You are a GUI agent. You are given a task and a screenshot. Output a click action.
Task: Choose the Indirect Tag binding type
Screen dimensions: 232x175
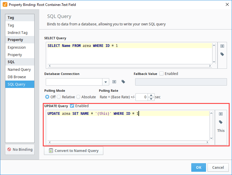click(20, 32)
